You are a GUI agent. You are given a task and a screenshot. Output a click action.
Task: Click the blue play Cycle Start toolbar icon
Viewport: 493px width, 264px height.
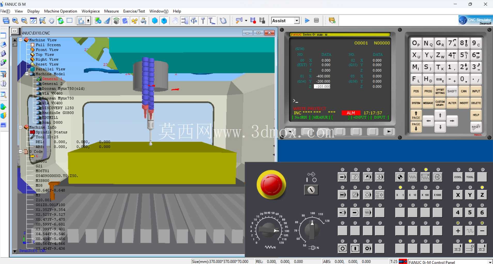307,20
